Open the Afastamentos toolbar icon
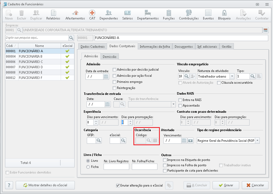Screen dimensions: 273x194 [76, 15]
